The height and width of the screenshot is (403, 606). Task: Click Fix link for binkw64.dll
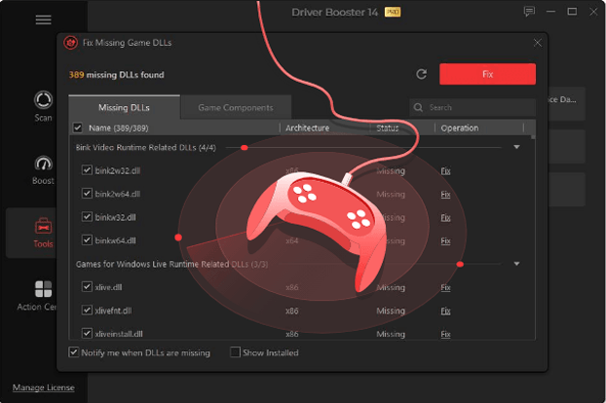(x=445, y=240)
